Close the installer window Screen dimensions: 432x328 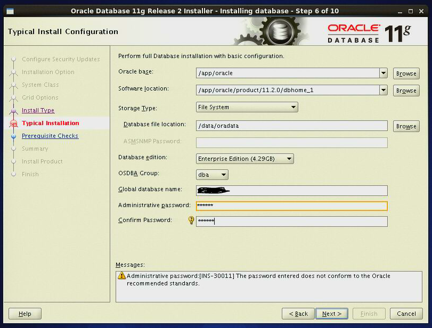pyautogui.click(x=421, y=11)
